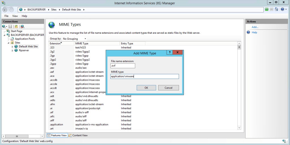Image resolution: width=290 pixels, height=145 pixels.
Task: Click the back navigation arrow button
Action: 5,10
